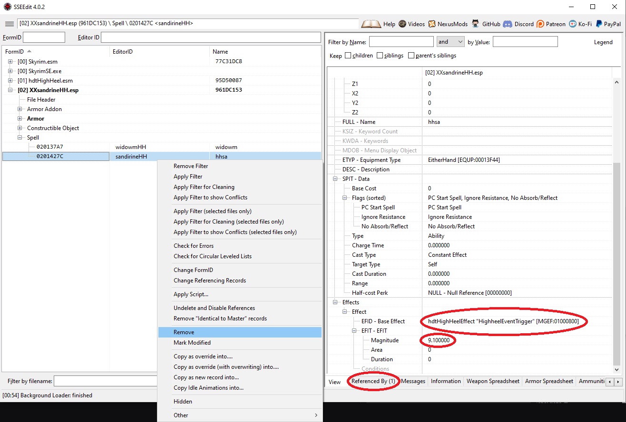Select the View tab
The image size is (626, 422).
click(x=335, y=382)
